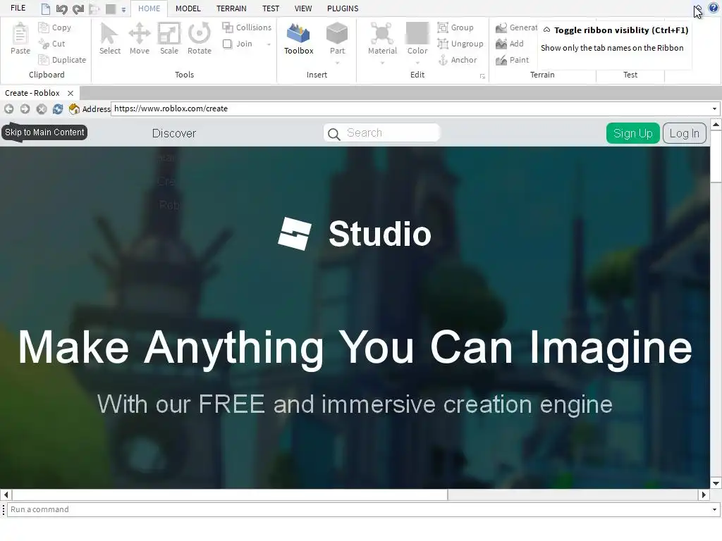Viewport: 722px width, 541px height.
Task: Click the horizontal scrollbar right arrow
Action: click(704, 495)
